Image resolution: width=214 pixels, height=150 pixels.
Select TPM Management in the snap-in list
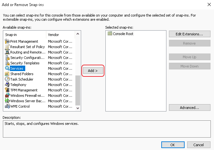click(24, 90)
